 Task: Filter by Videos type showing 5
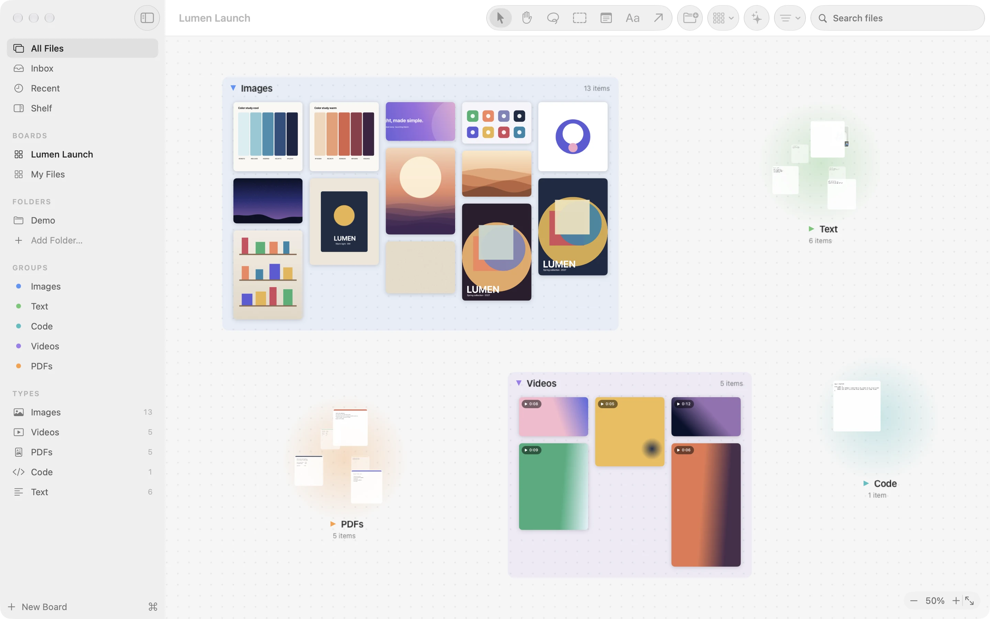(x=82, y=432)
